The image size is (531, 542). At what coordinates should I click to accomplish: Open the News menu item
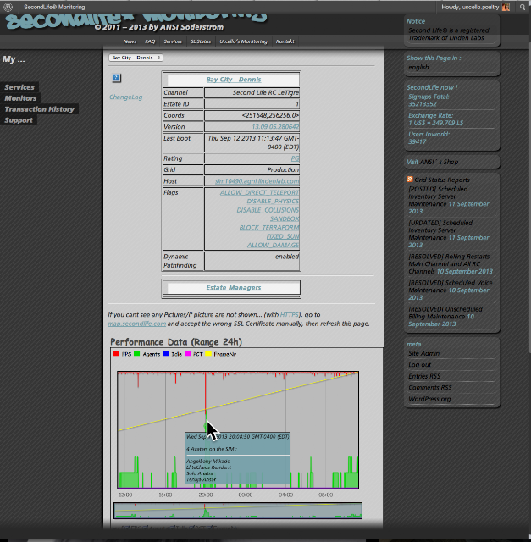[130, 41]
